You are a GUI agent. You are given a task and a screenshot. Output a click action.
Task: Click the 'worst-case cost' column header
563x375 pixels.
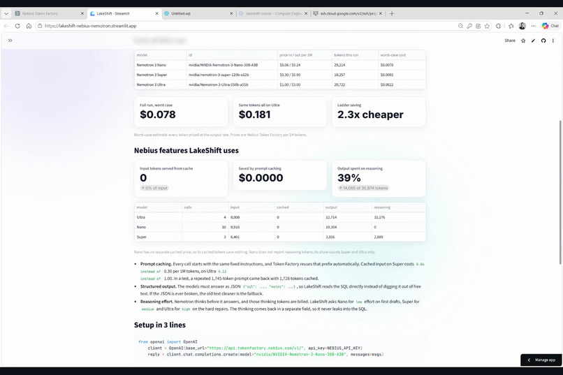click(x=402, y=55)
